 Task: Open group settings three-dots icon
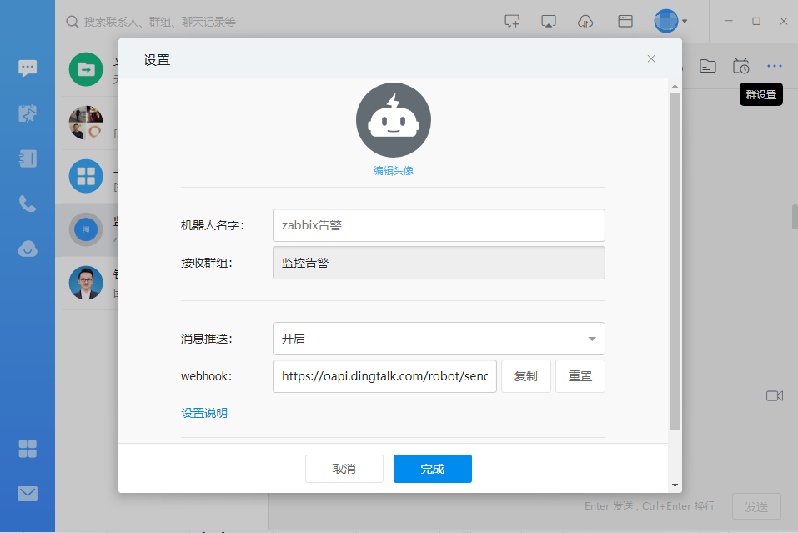tap(775, 66)
